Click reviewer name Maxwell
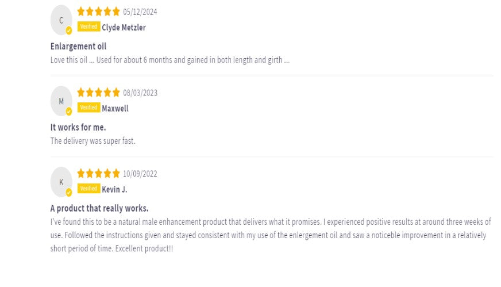Image resolution: width=501 pixels, height=287 pixels. coord(115,109)
